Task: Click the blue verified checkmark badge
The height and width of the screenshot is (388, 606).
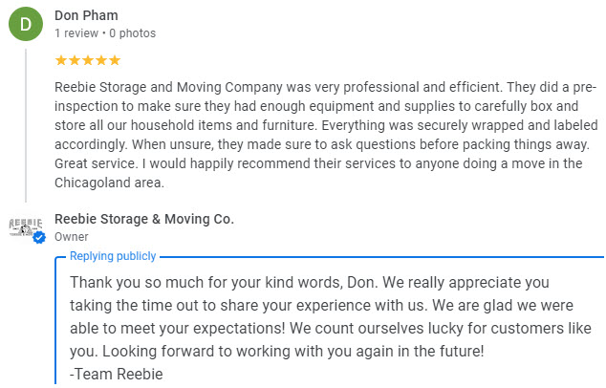Action: (40, 237)
